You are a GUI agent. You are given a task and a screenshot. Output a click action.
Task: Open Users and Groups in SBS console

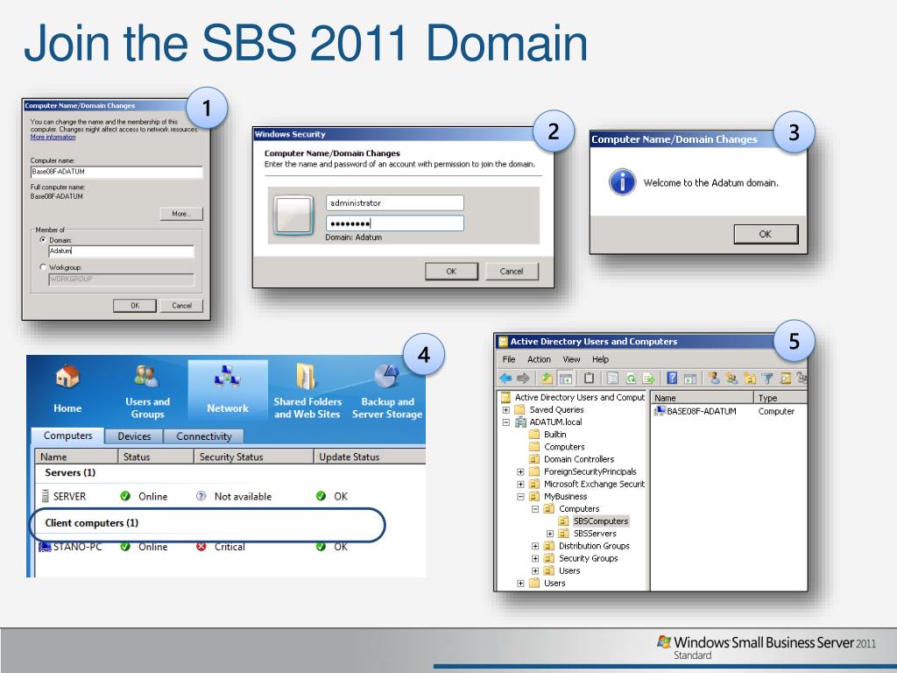pyautogui.click(x=147, y=392)
